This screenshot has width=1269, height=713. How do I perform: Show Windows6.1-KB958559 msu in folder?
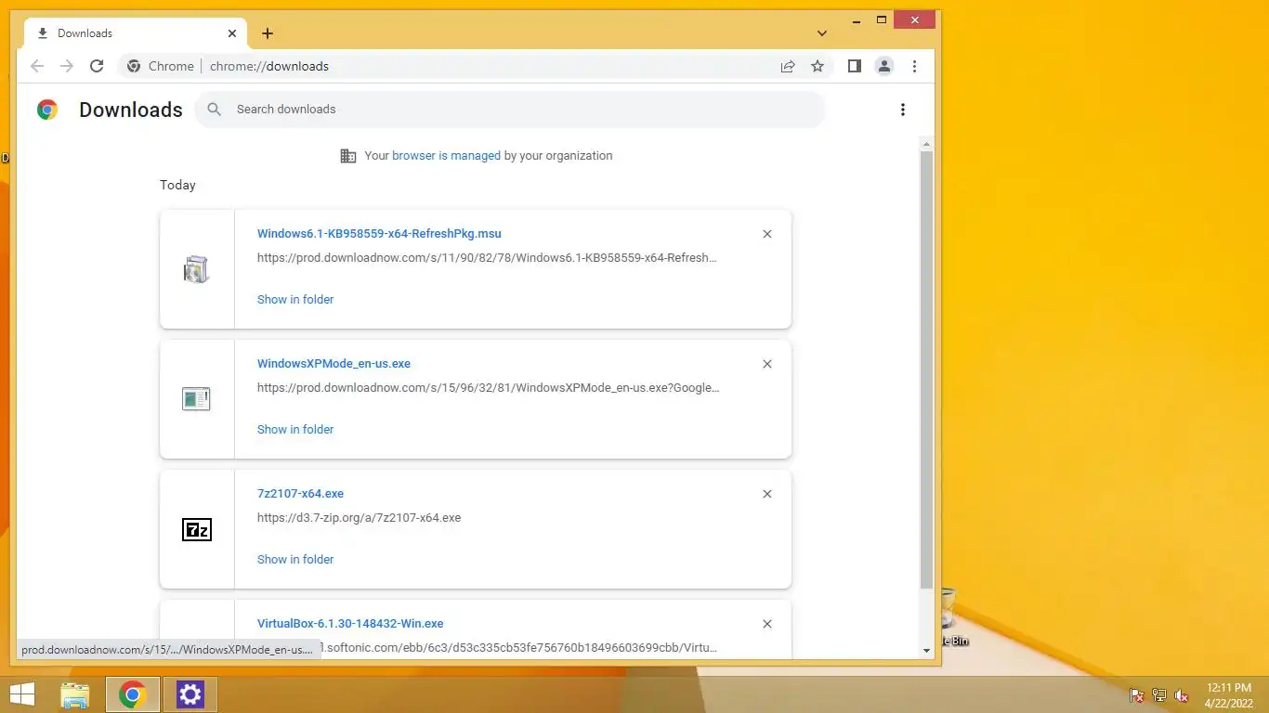[x=295, y=299]
